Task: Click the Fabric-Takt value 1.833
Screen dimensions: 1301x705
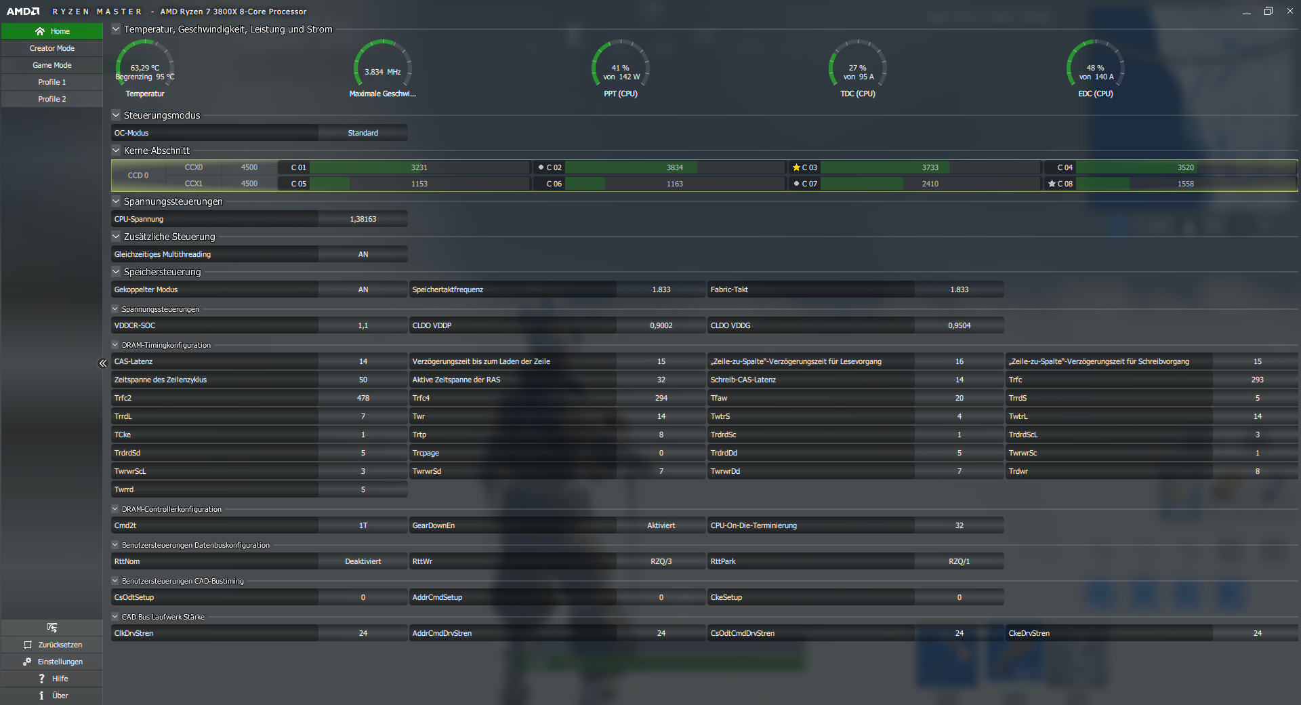Action: tap(959, 289)
